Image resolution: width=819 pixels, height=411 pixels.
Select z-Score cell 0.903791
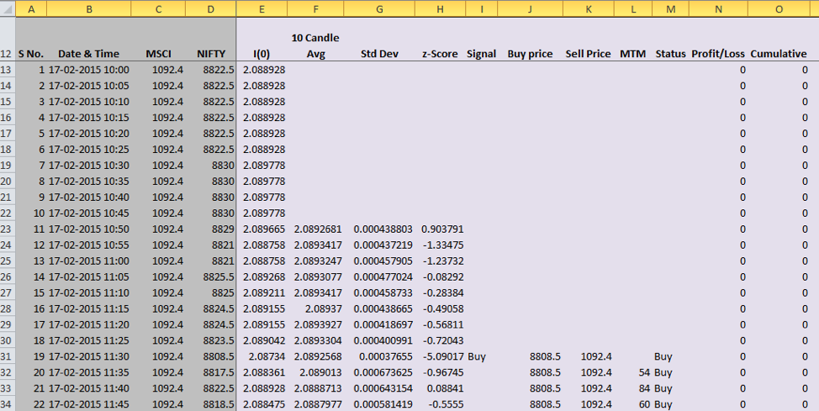[x=441, y=229]
